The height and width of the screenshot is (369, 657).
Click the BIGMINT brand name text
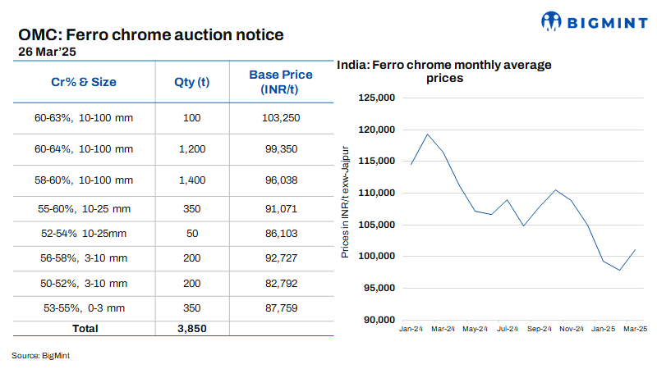[603, 23]
